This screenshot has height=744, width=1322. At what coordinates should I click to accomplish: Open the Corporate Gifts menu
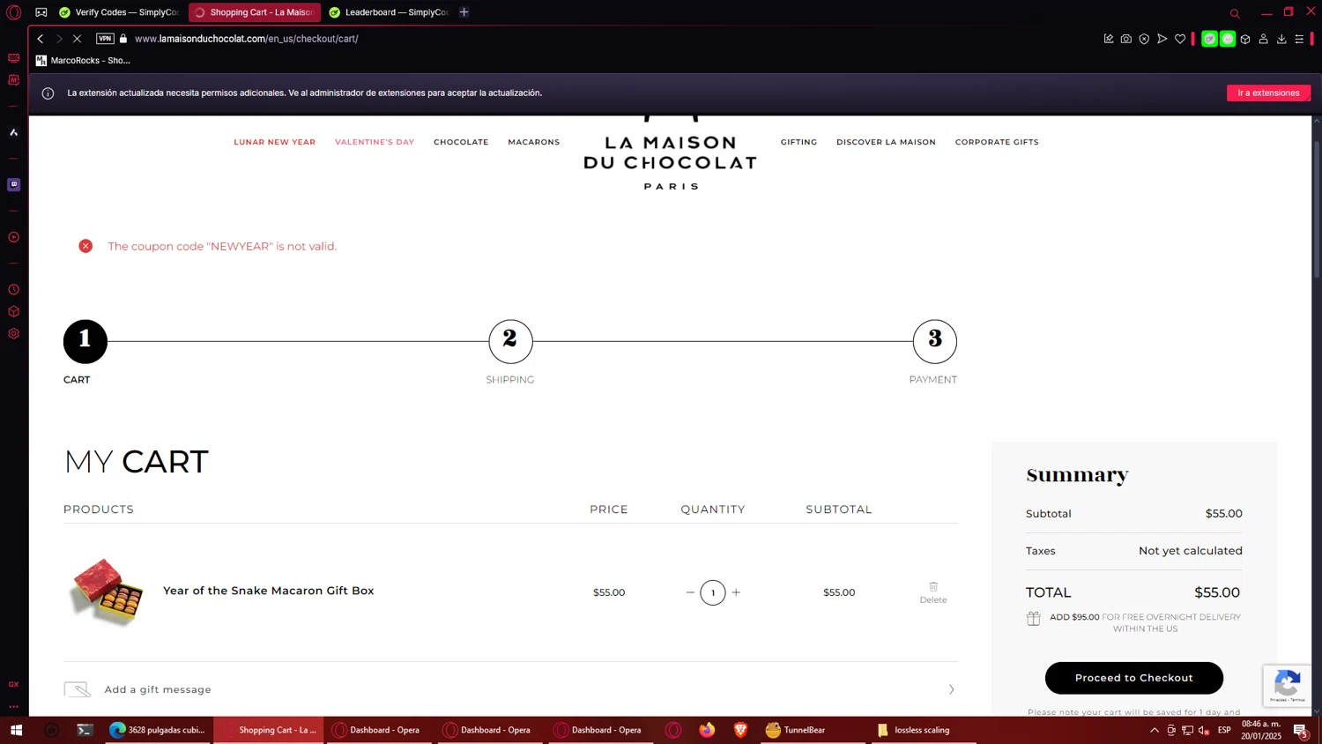(x=997, y=142)
